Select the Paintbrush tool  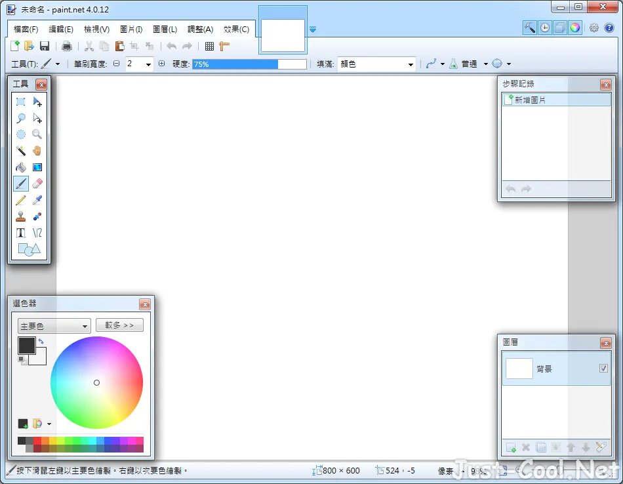21,184
